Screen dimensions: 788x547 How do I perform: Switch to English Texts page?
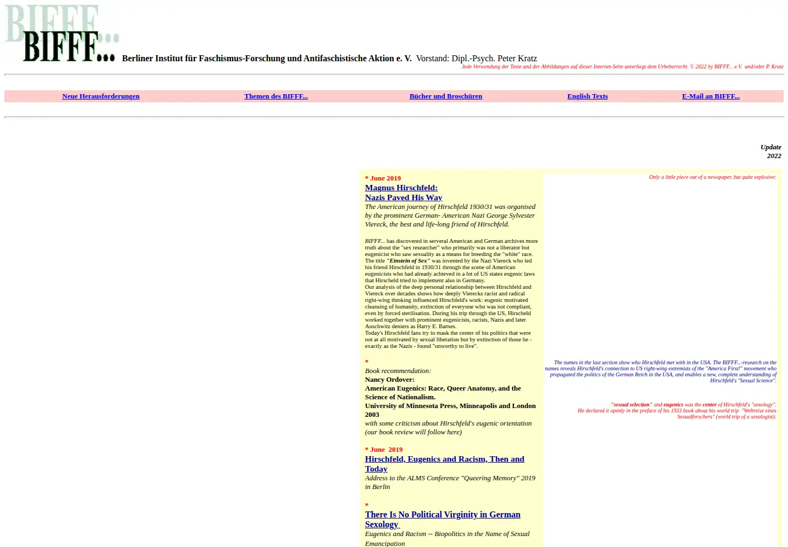(587, 96)
